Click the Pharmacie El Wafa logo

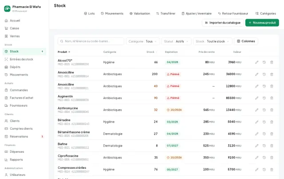point(7,8)
